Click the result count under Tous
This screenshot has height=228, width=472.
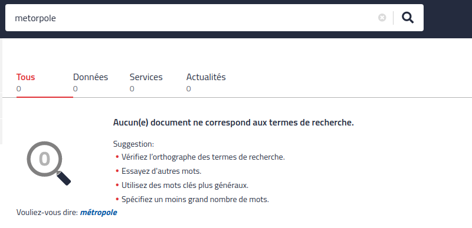[x=19, y=89]
